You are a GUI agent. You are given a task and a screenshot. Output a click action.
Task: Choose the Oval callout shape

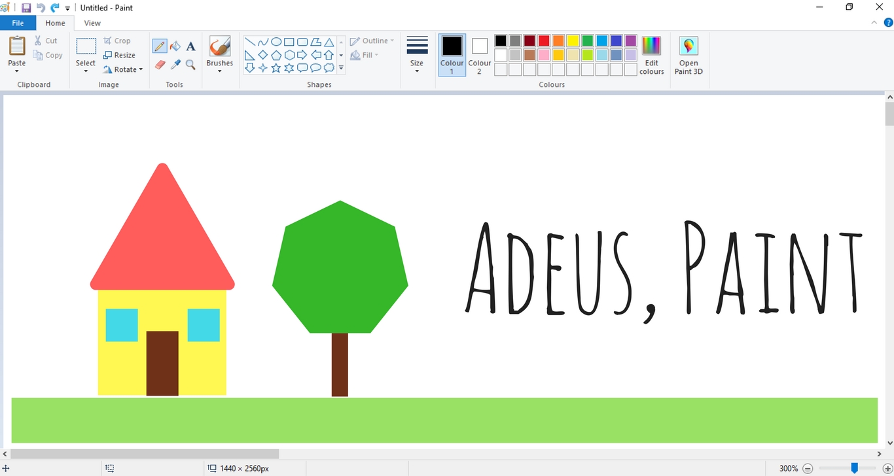point(315,68)
